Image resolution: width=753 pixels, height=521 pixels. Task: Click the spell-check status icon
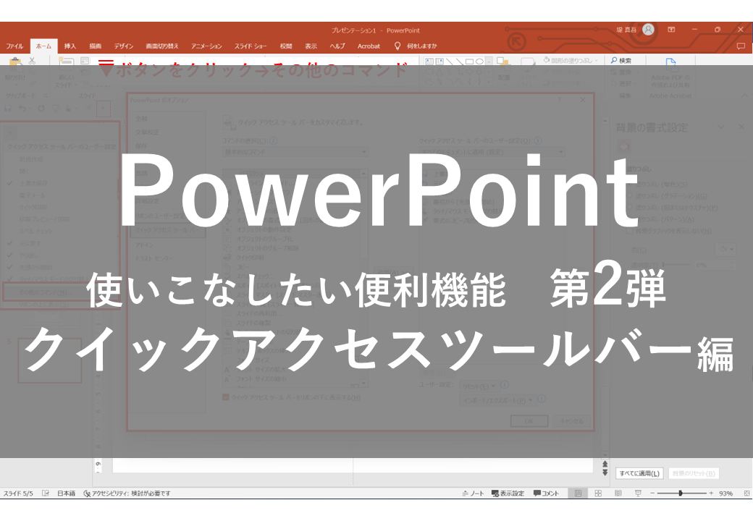coord(46,494)
